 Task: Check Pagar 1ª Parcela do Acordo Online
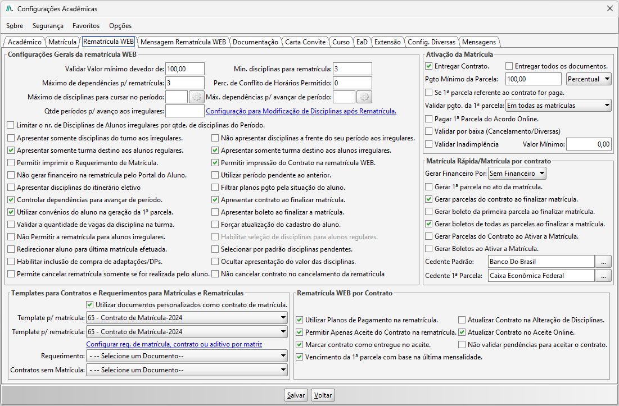coord(429,118)
